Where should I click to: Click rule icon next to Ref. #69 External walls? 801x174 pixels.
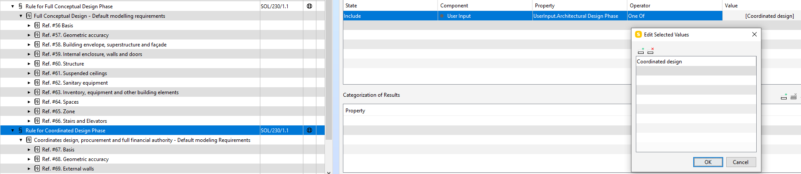point(37,168)
